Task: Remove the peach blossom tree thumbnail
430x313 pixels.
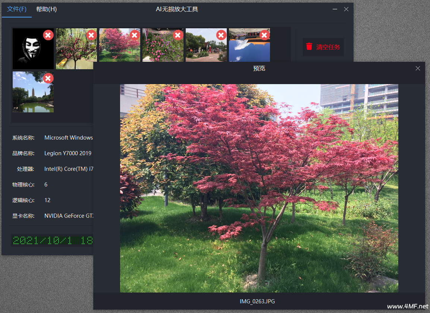Action: pos(91,35)
